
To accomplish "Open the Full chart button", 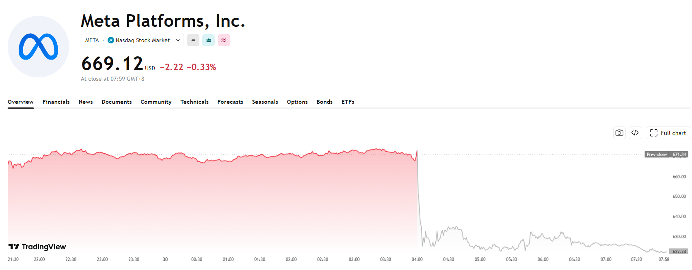I will 668,133.
